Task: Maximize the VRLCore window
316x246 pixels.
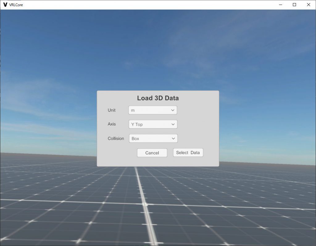Action: click(x=294, y=5)
